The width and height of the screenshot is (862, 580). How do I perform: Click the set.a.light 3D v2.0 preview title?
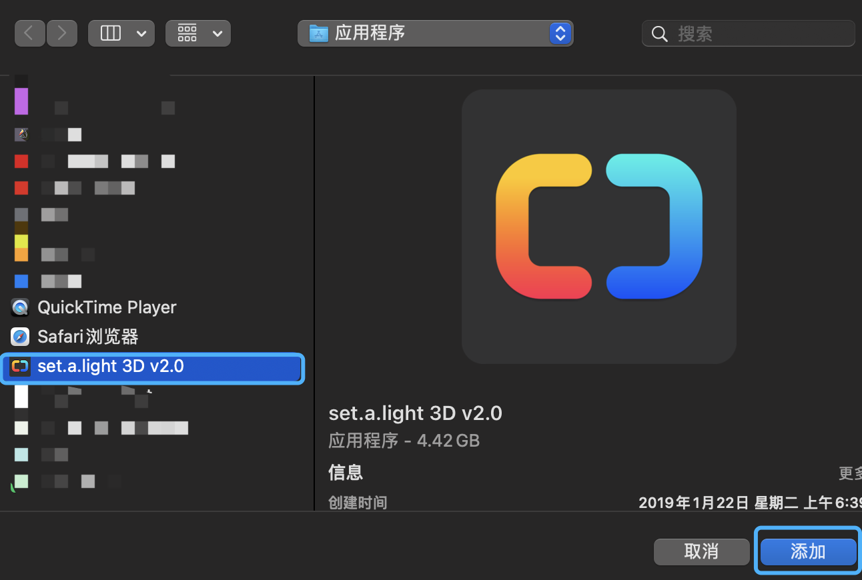pos(415,413)
